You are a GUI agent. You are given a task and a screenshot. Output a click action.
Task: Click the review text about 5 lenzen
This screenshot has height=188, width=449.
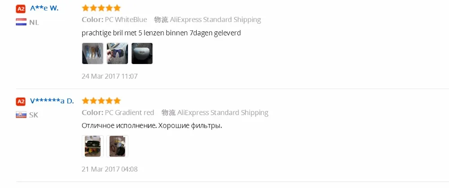tap(161, 33)
